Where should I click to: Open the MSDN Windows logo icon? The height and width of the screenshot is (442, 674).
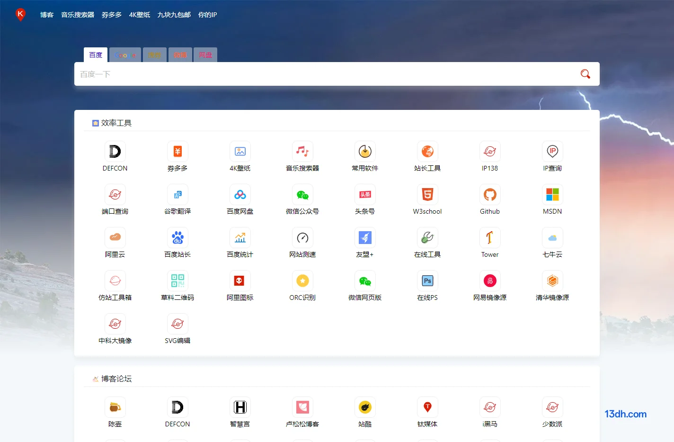click(x=552, y=195)
